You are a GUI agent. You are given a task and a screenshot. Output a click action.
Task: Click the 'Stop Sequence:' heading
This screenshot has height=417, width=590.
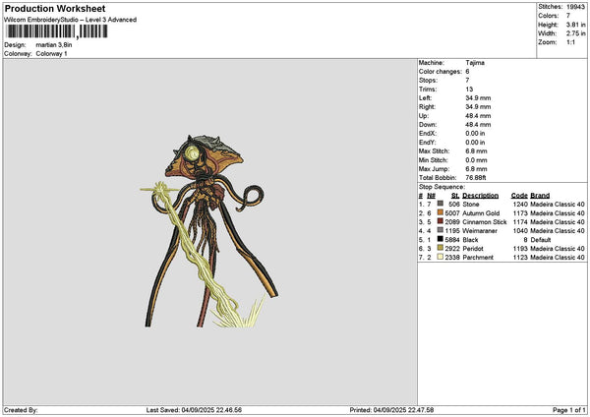click(x=442, y=187)
